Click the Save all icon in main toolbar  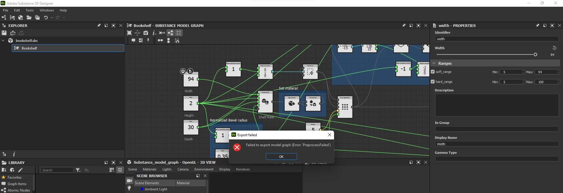[x=37, y=18]
